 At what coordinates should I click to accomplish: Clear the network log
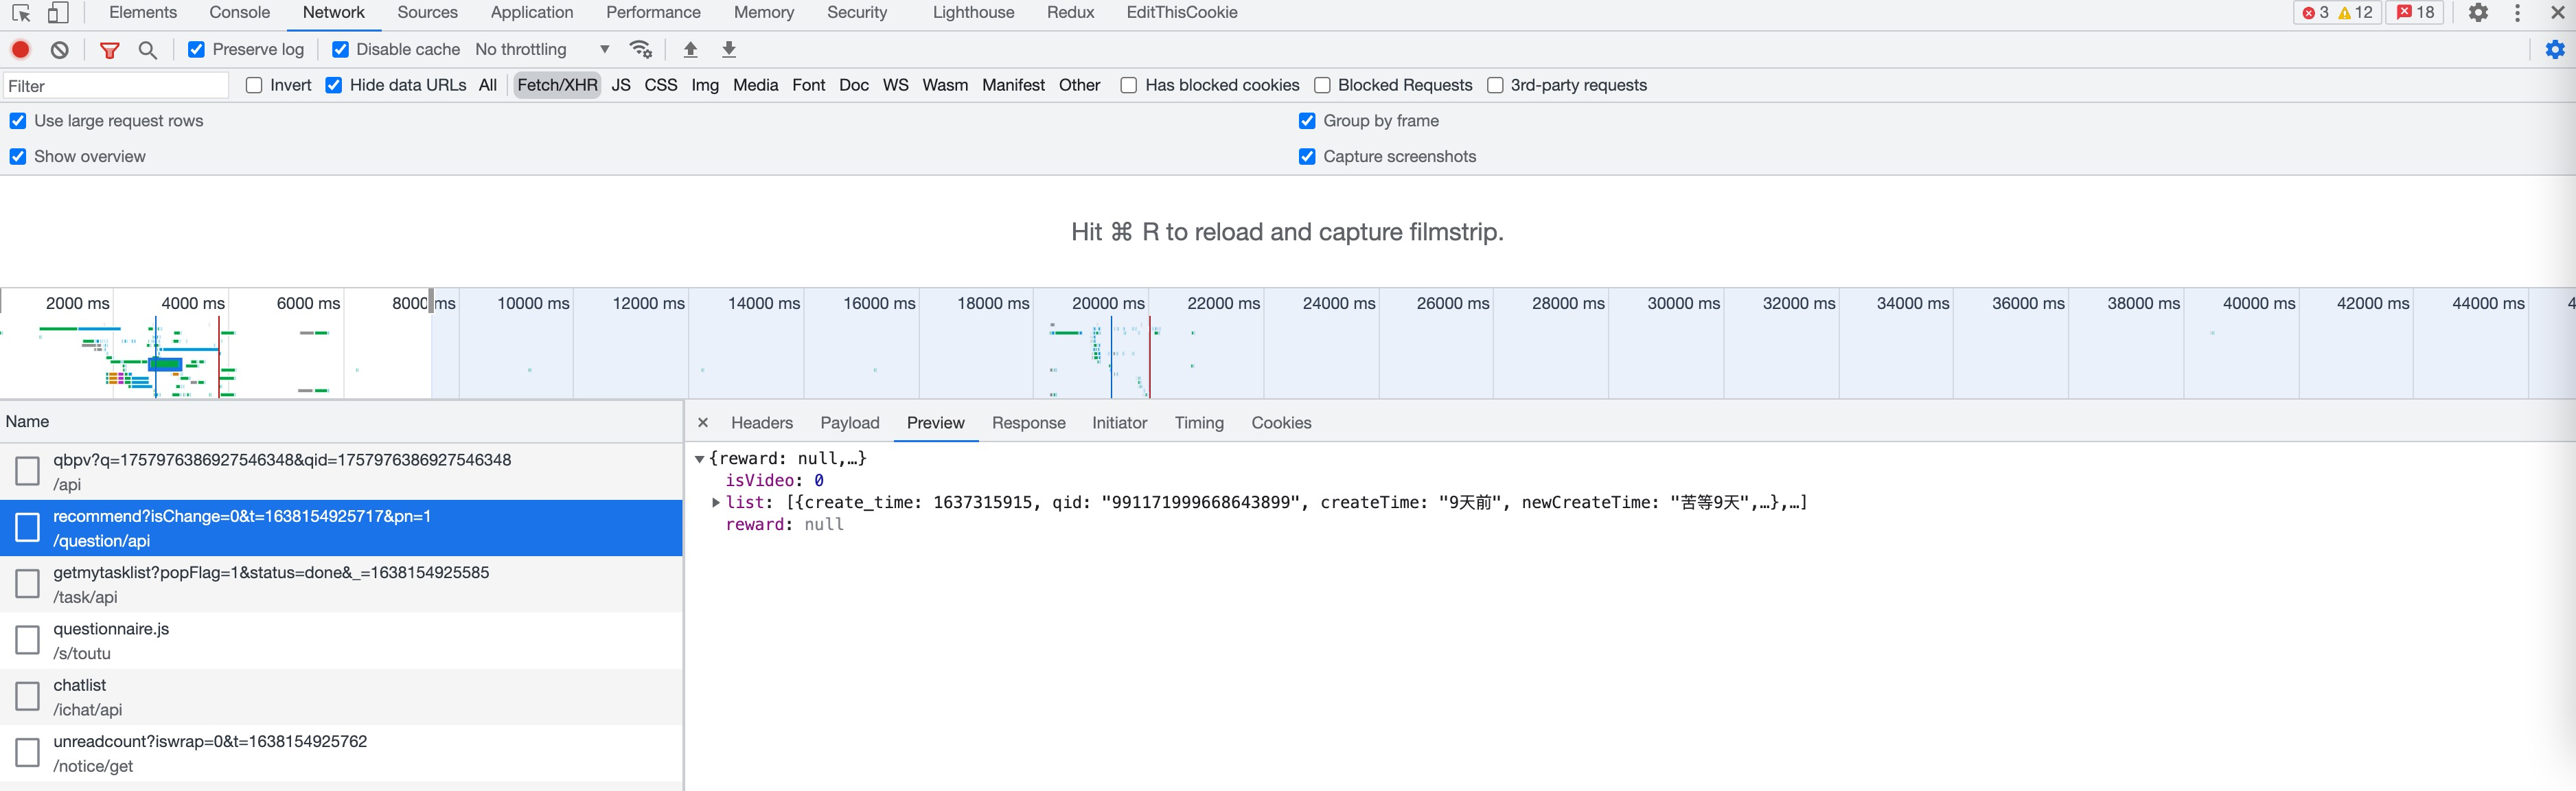pos(60,49)
